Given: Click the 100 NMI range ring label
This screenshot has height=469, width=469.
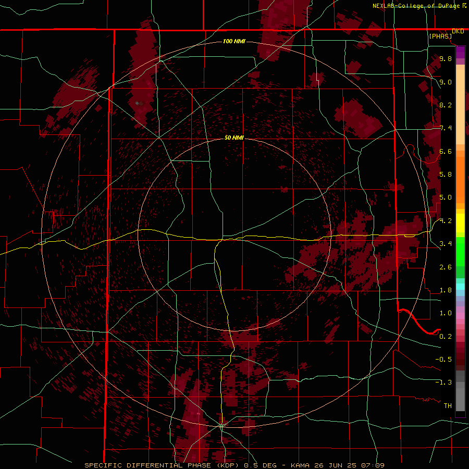Looking at the screenshot, I should coord(234,41).
